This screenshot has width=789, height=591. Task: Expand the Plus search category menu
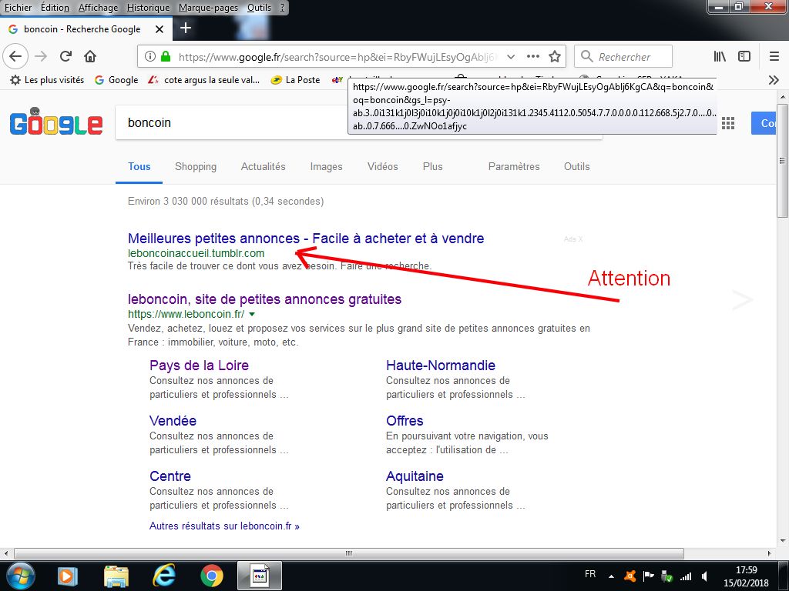pyautogui.click(x=433, y=166)
